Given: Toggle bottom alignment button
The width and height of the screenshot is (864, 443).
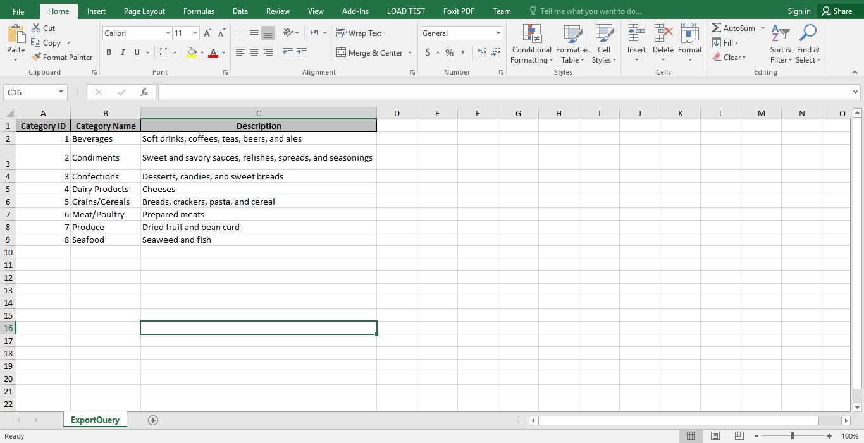Looking at the screenshot, I should (x=268, y=33).
